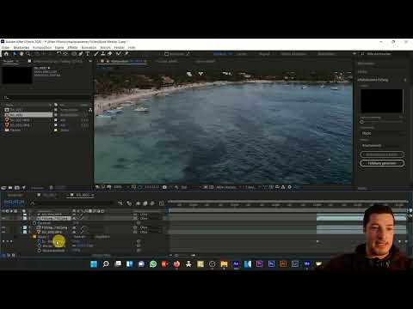Select the Roto Brush tool
The height and width of the screenshot is (309, 413).
[118, 53]
